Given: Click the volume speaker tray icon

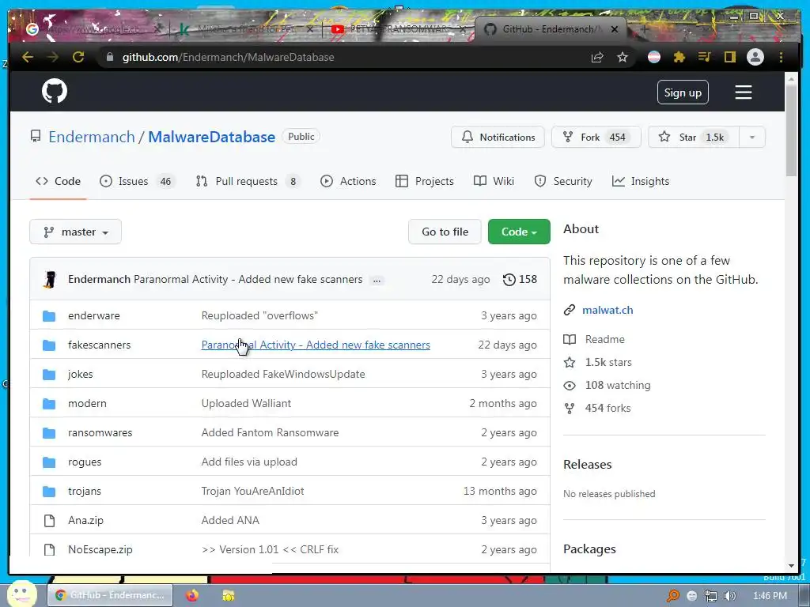Looking at the screenshot, I should pyautogui.click(x=730, y=596).
